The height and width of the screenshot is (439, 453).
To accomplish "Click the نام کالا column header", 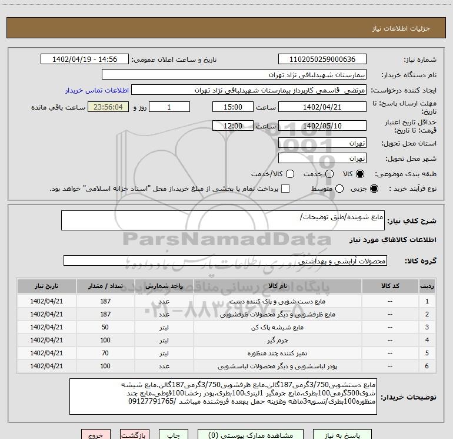I will tap(277, 286).
